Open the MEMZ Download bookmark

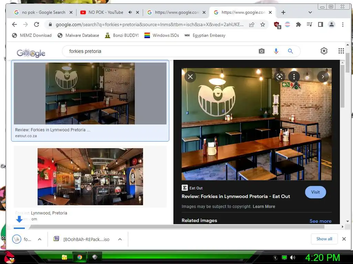tap(32, 35)
